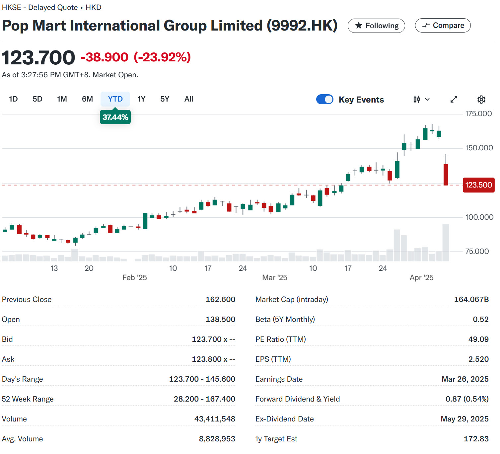Click Market Cap value 164.067B

point(471,299)
